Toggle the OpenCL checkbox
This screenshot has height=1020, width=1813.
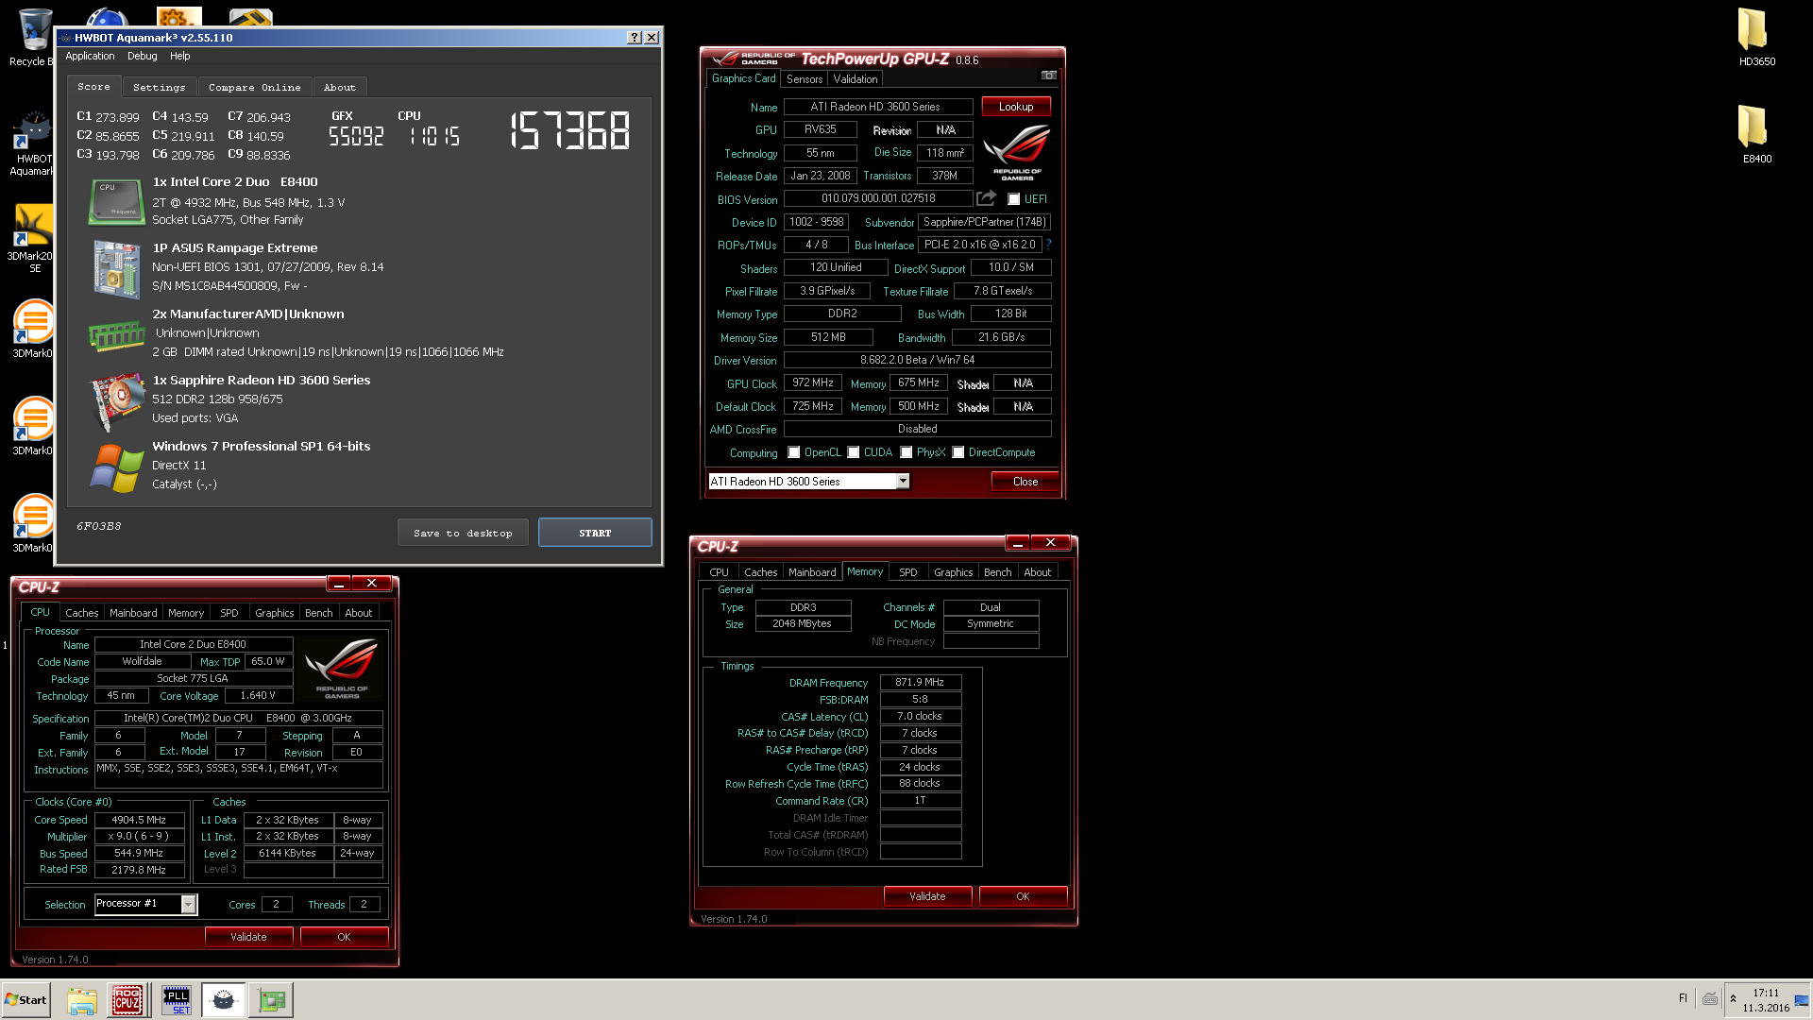[794, 452]
